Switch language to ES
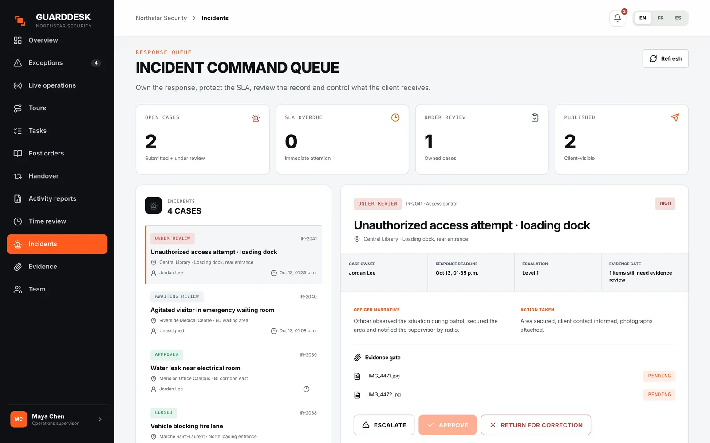 click(678, 18)
